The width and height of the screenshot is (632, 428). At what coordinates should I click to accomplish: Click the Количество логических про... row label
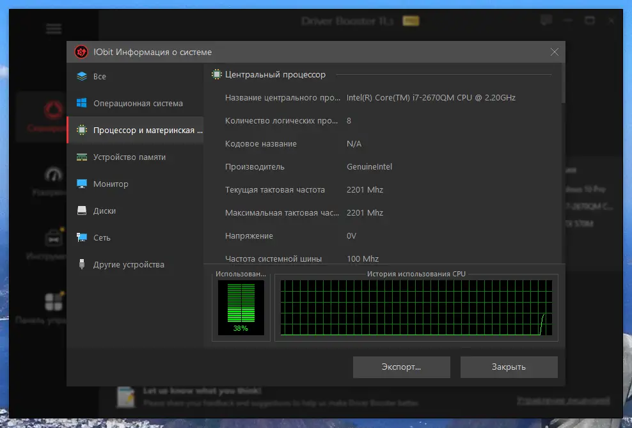coord(281,120)
